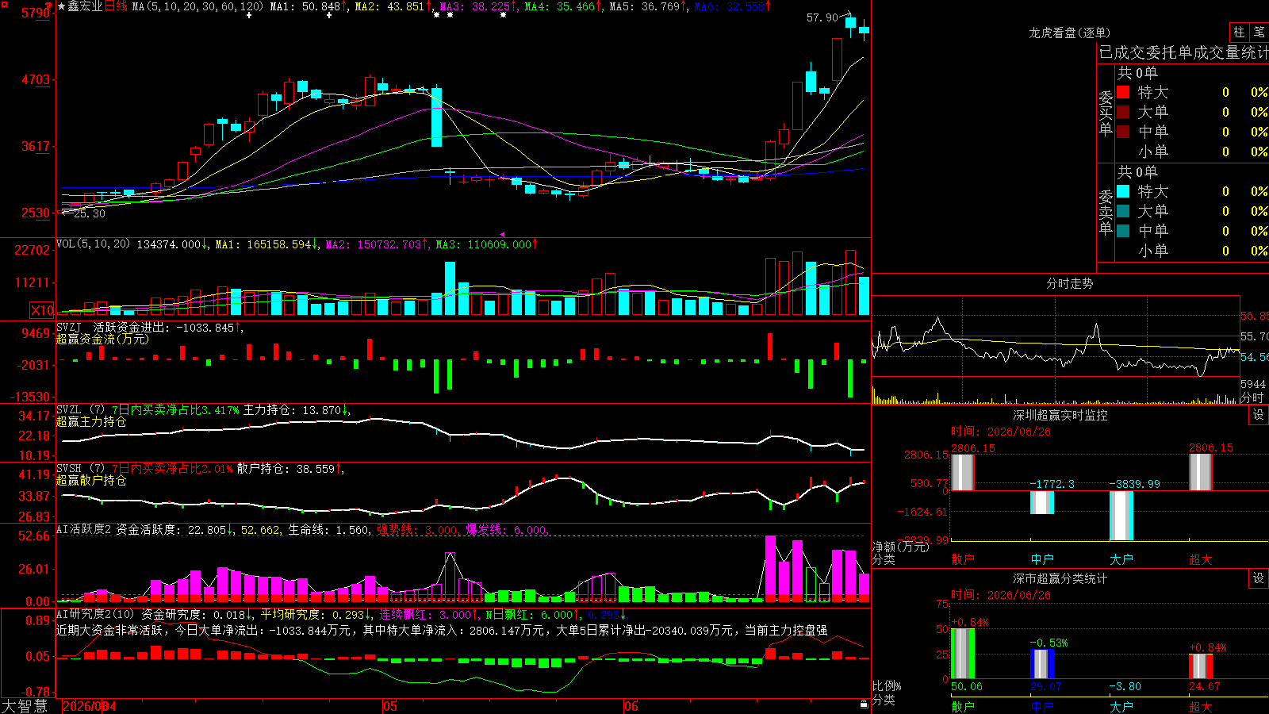1269x714 pixels.
Task: Click the 散户 bar in 深市超赢分类统计
Action: 963,654
